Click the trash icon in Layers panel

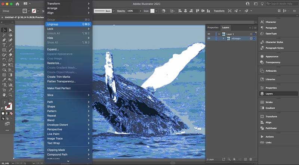(251, 159)
